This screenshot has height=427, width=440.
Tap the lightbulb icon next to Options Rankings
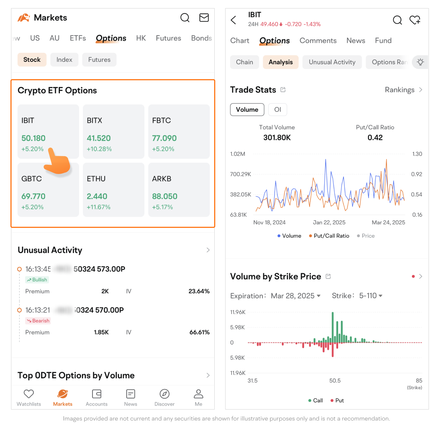point(420,62)
